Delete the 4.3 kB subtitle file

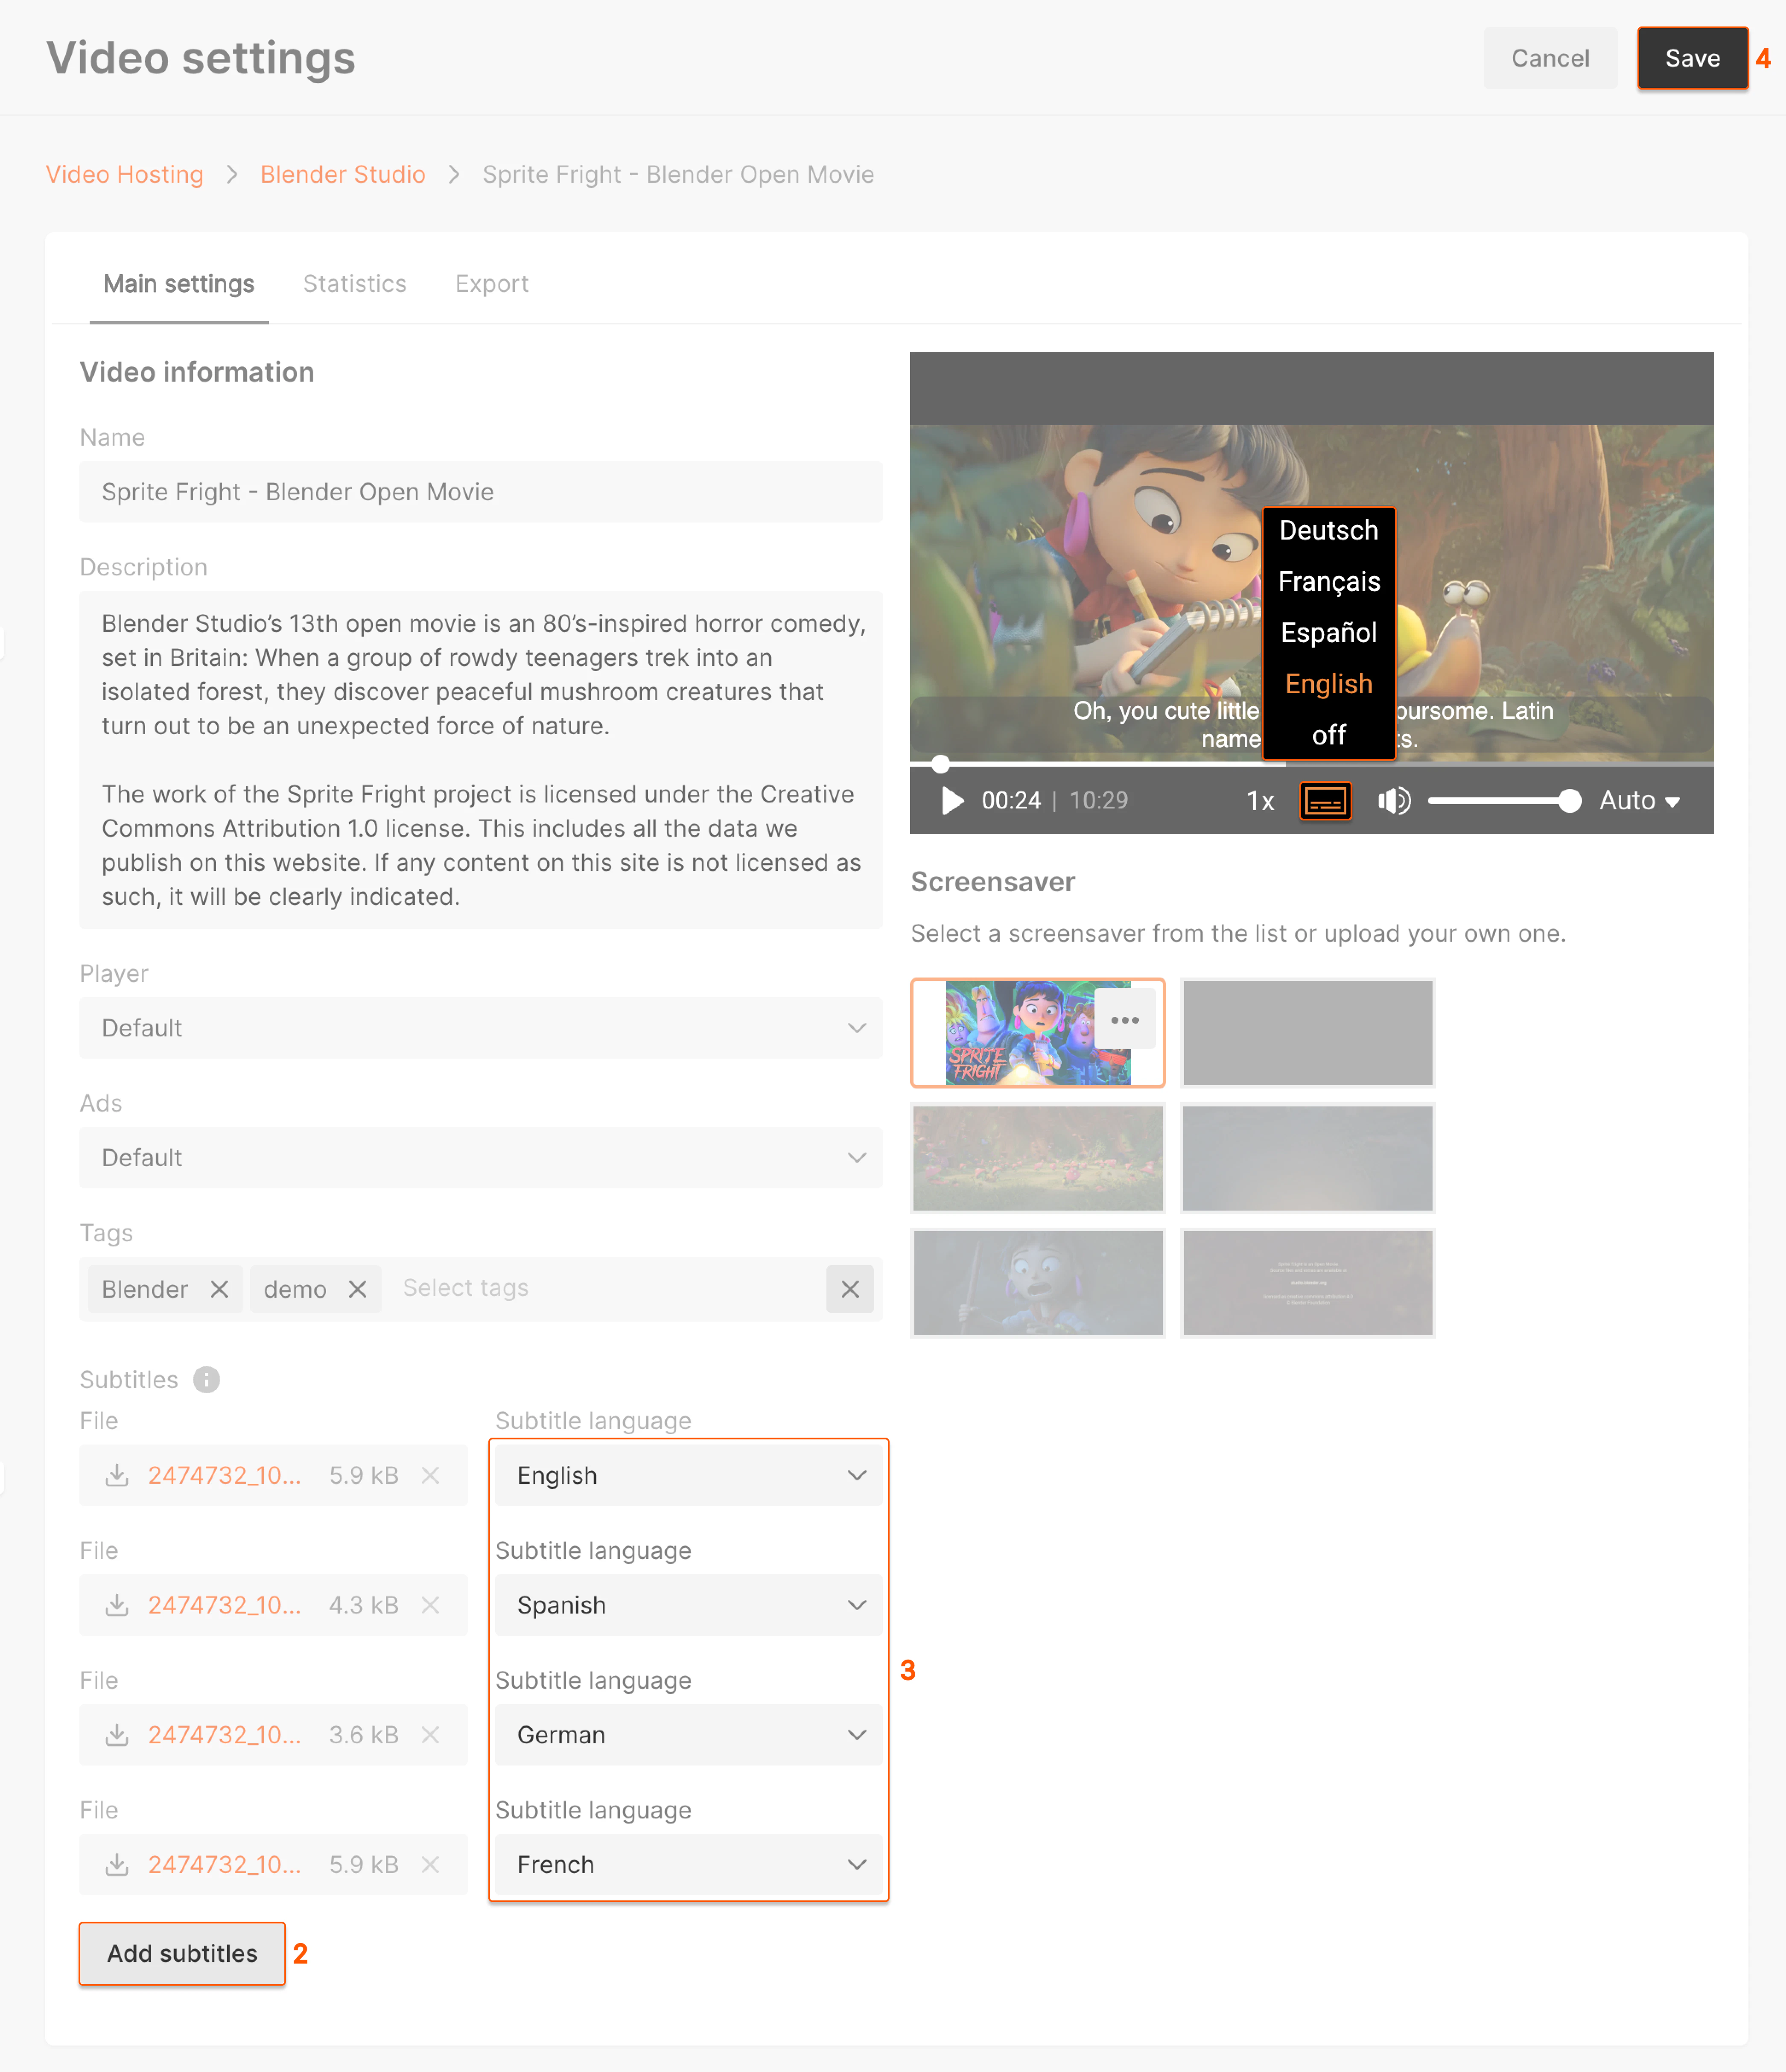431,1604
